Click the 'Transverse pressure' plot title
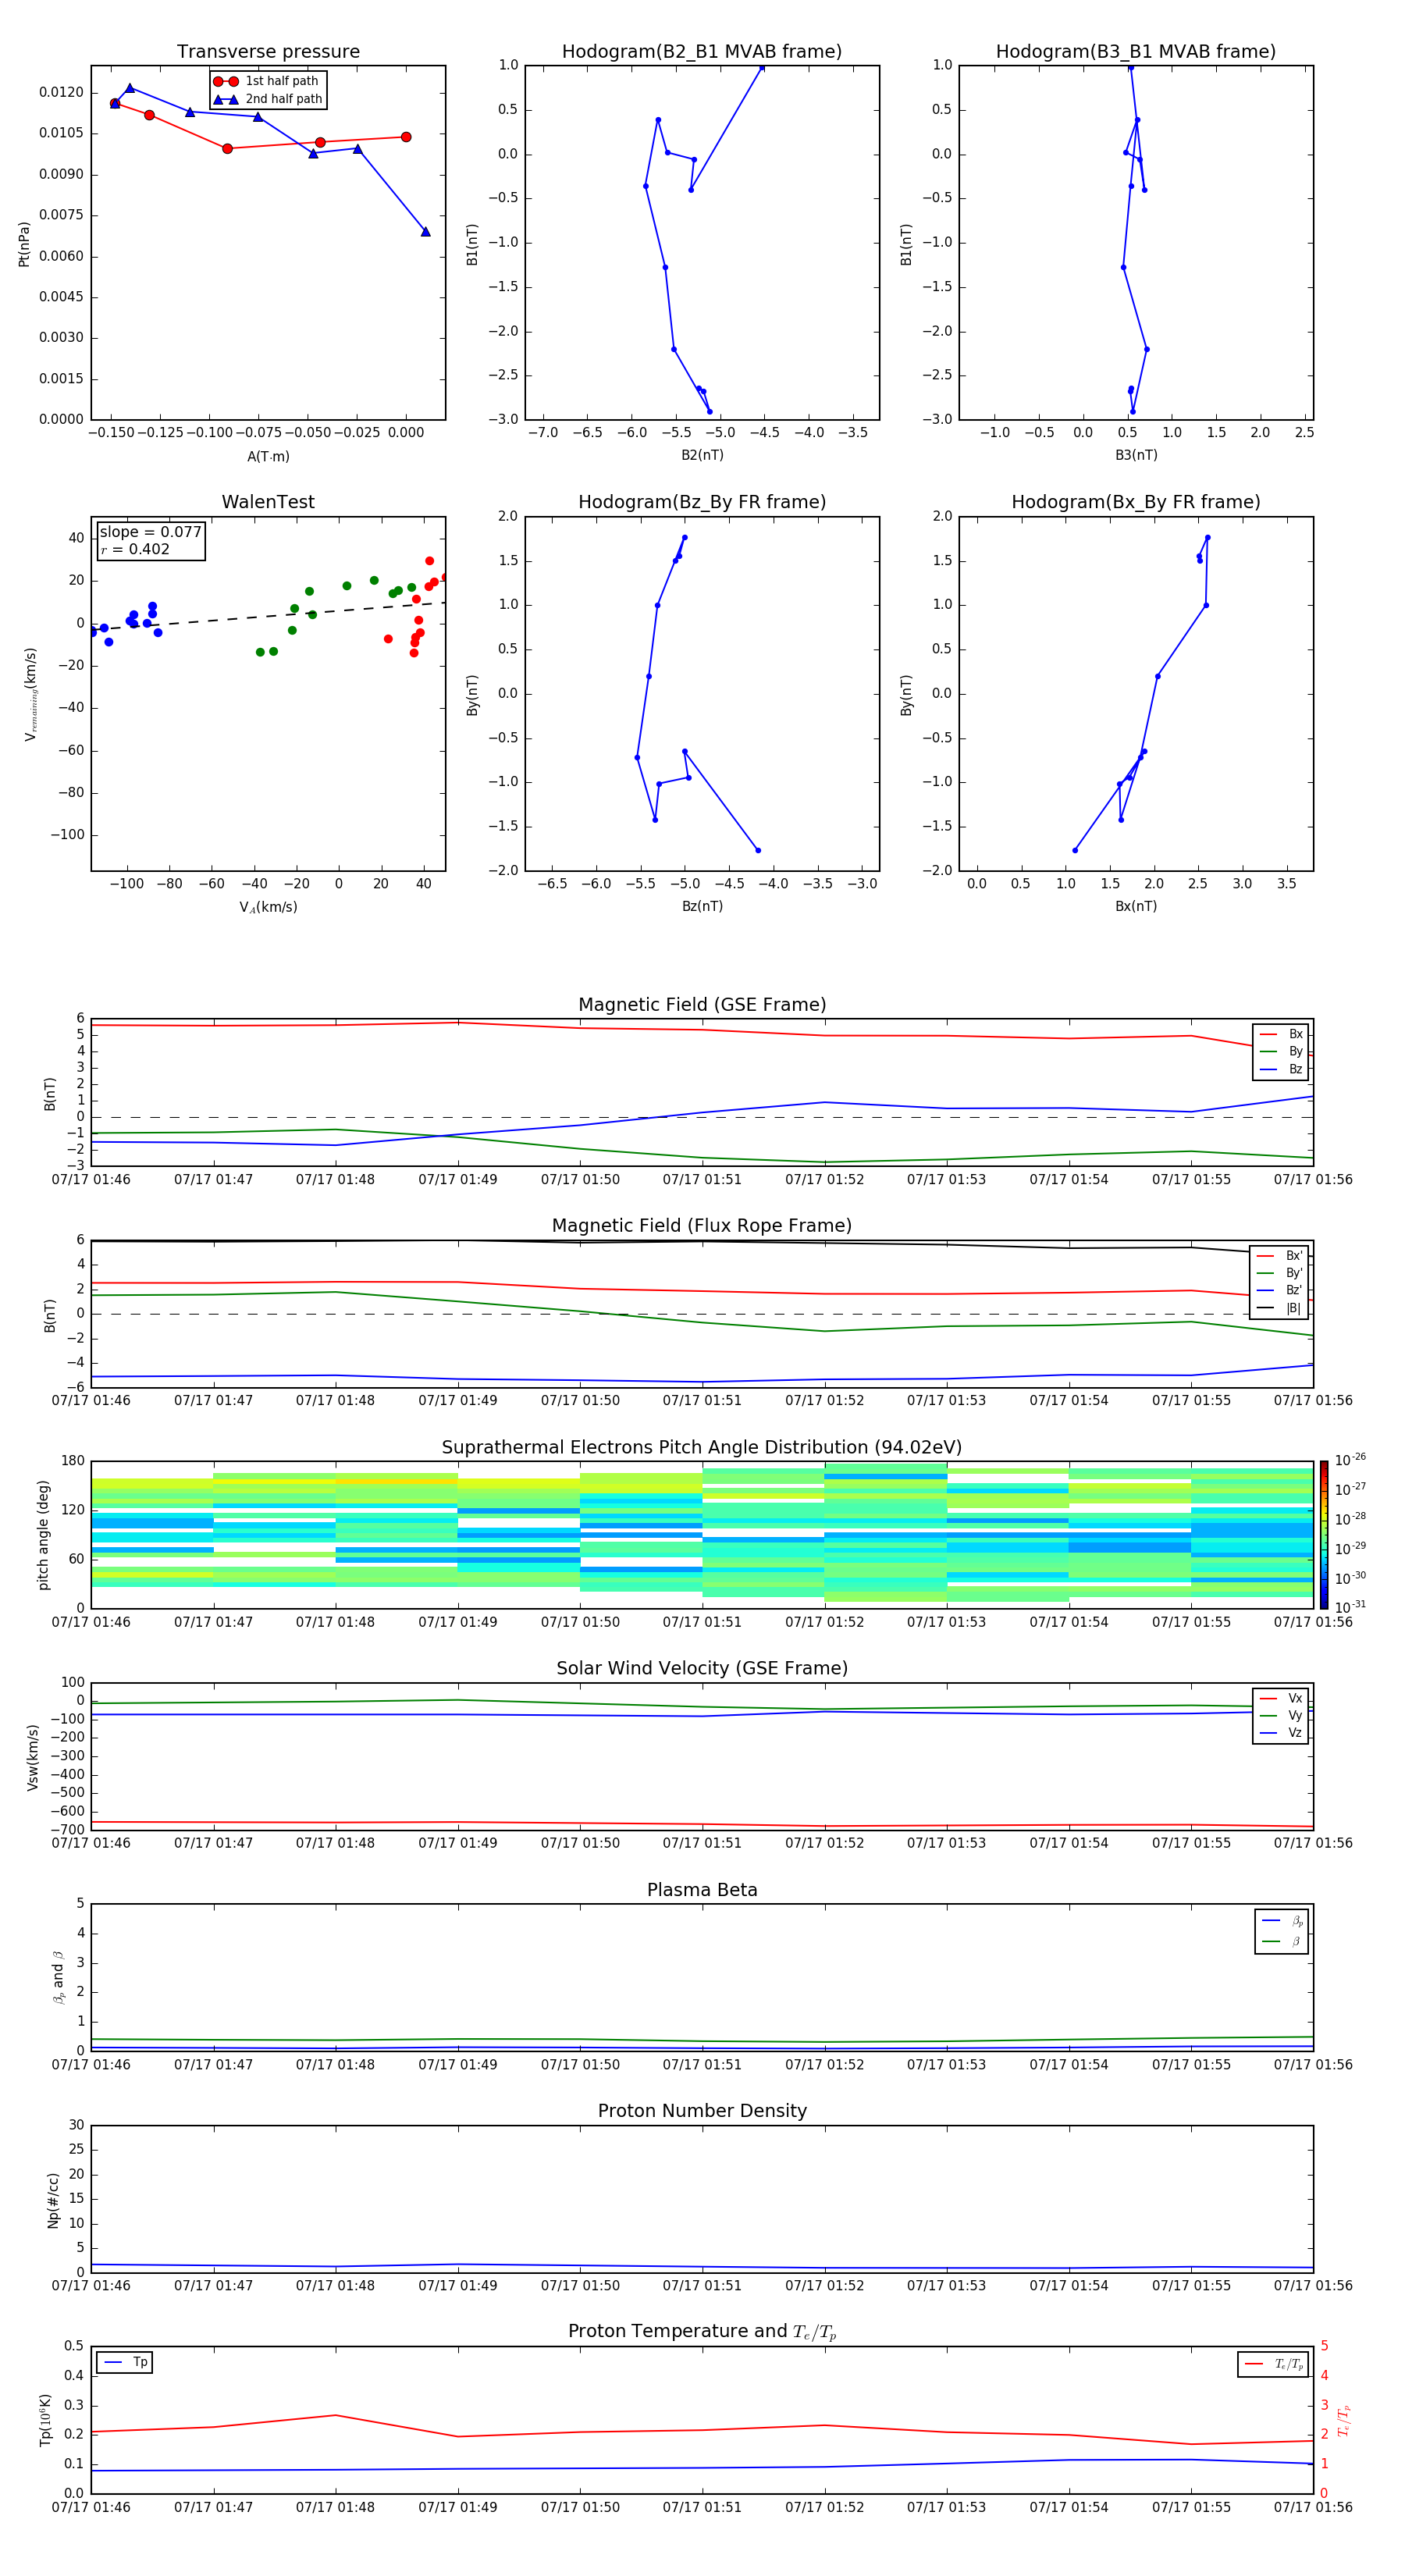1405x2576 pixels. [x=268, y=52]
